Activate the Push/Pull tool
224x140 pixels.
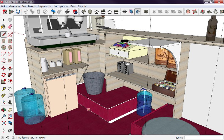[10, 68]
